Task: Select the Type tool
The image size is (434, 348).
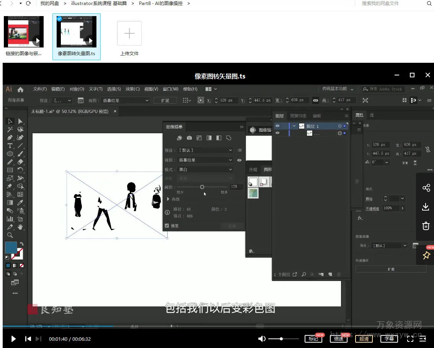Action: 10,146
